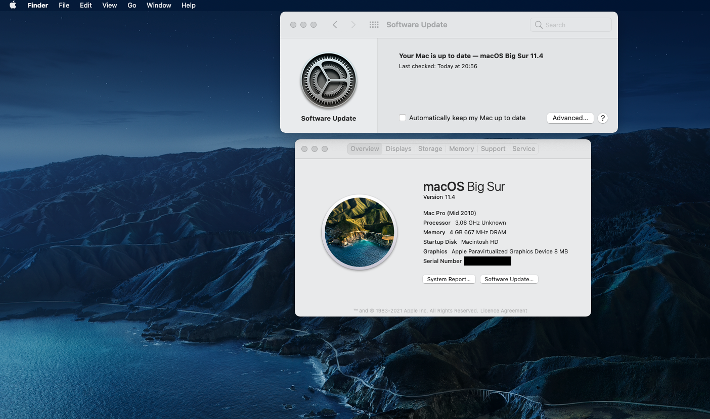
Task: Click 'Macintosh HD' startup disk value
Action: point(479,242)
